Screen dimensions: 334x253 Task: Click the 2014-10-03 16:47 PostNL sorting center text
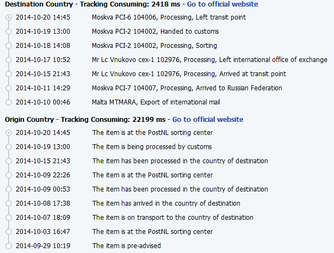pyautogui.click(x=152, y=232)
